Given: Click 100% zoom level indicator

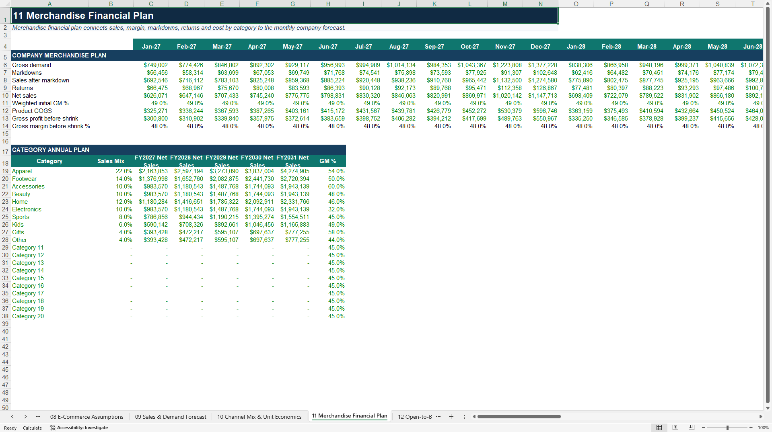Looking at the screenshot, I should 763,428.
